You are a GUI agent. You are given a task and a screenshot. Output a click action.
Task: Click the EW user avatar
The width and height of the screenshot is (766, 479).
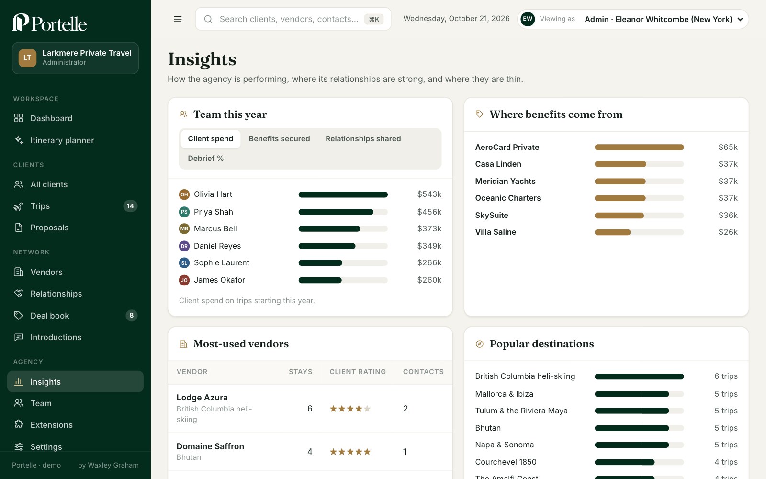pyautogui.click(x=528, y=19)
